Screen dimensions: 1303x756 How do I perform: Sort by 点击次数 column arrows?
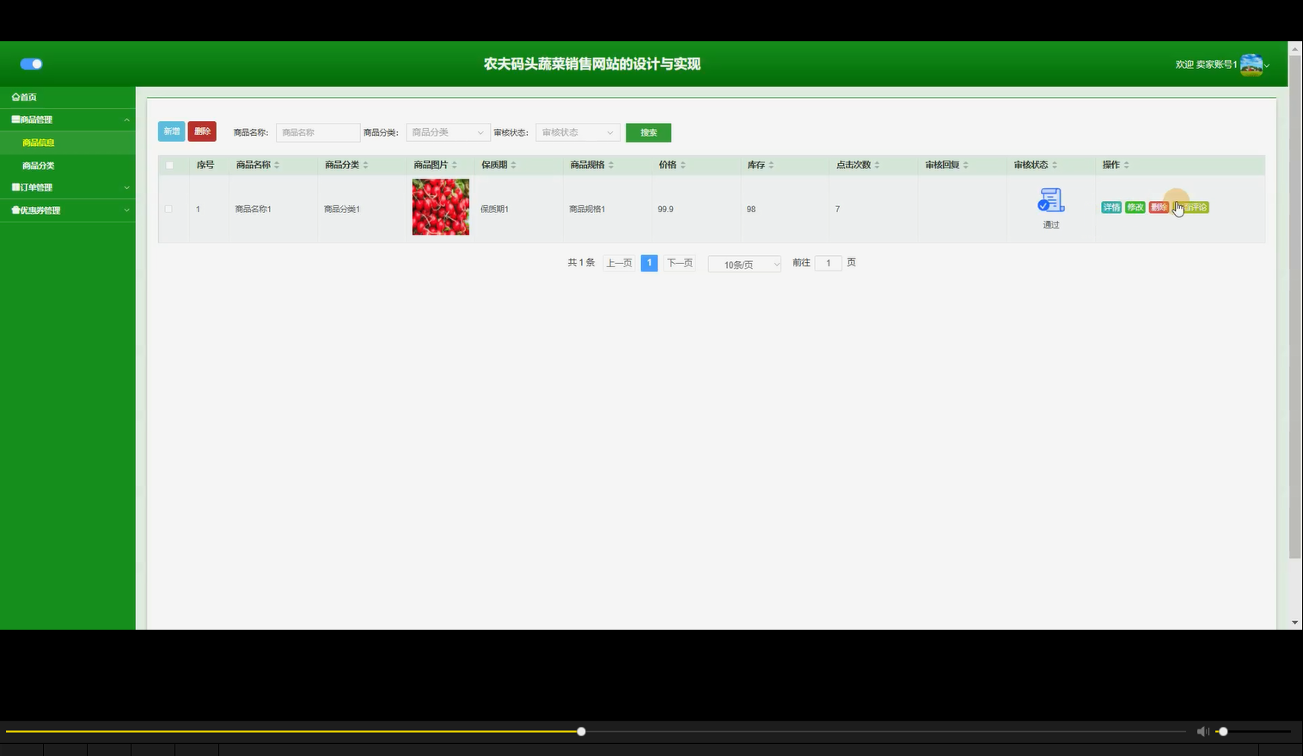(x=877, y=165)
